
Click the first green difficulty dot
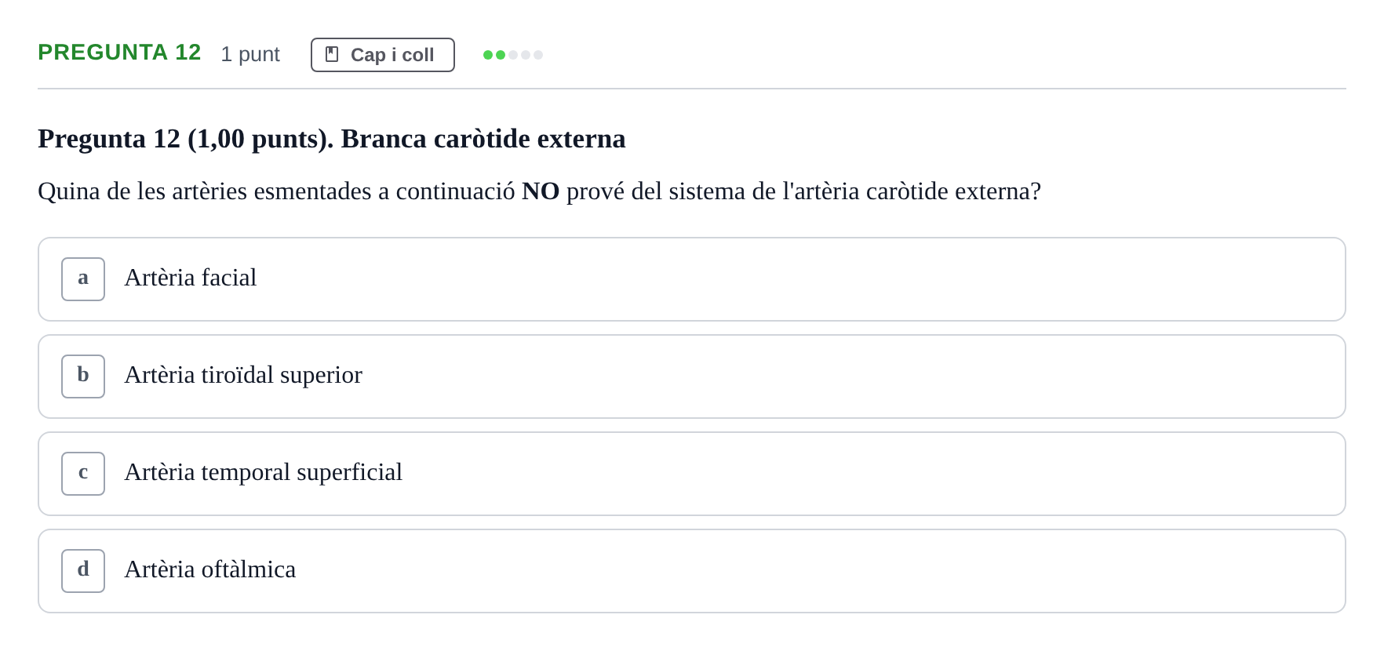click(x=488, y=55)
